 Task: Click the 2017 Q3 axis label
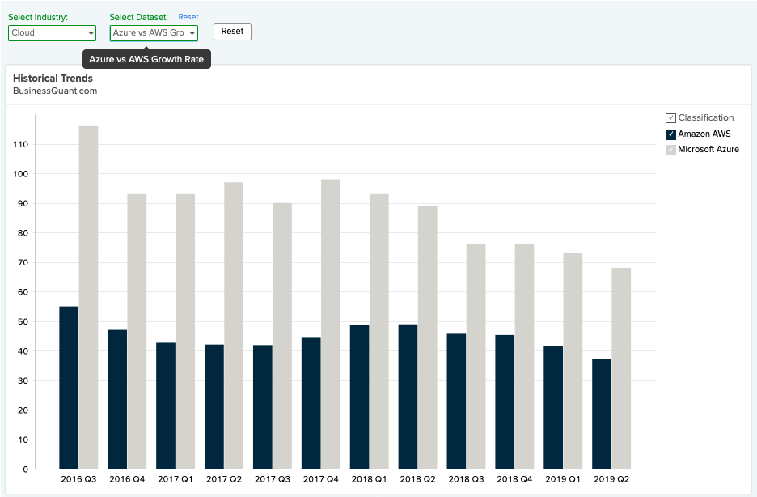pyautogui.click(x=273, y=479)
